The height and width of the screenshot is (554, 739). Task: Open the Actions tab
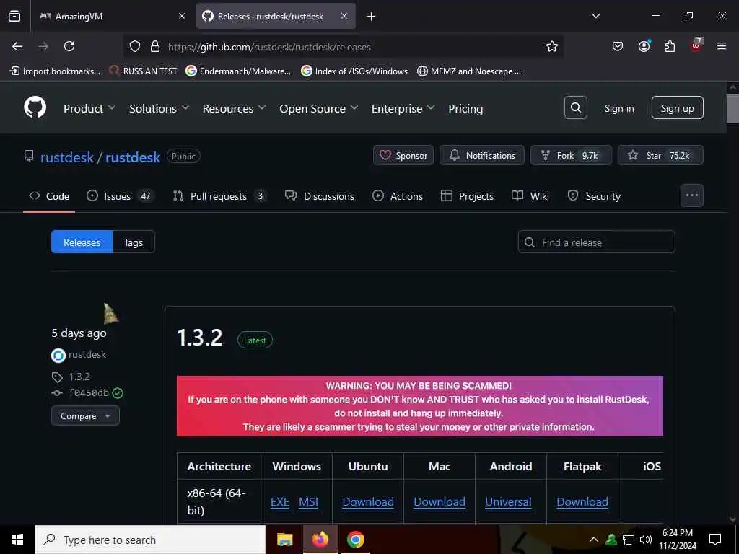[398, 196]
